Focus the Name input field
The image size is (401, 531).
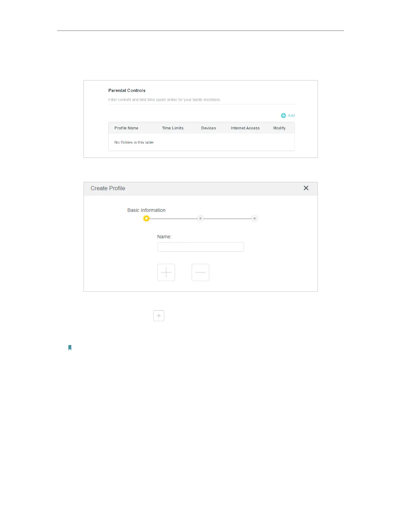point(200,247)
